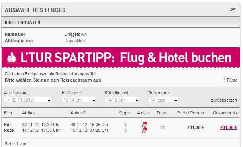Click the airplane icon in the header

click(233, 10)
